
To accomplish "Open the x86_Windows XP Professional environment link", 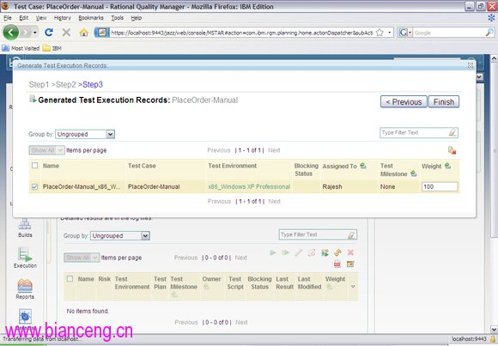I will 249,187.
